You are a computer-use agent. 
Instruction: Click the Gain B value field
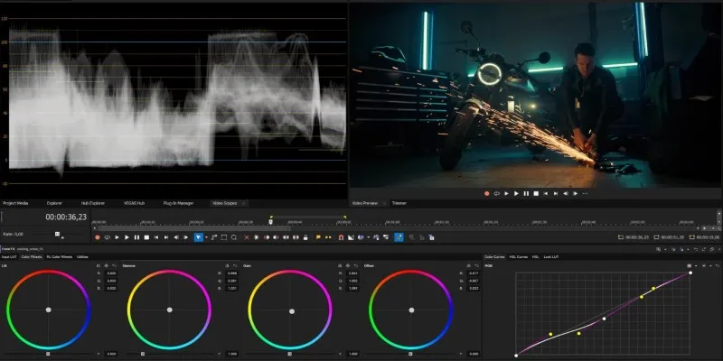coord(352,288)
